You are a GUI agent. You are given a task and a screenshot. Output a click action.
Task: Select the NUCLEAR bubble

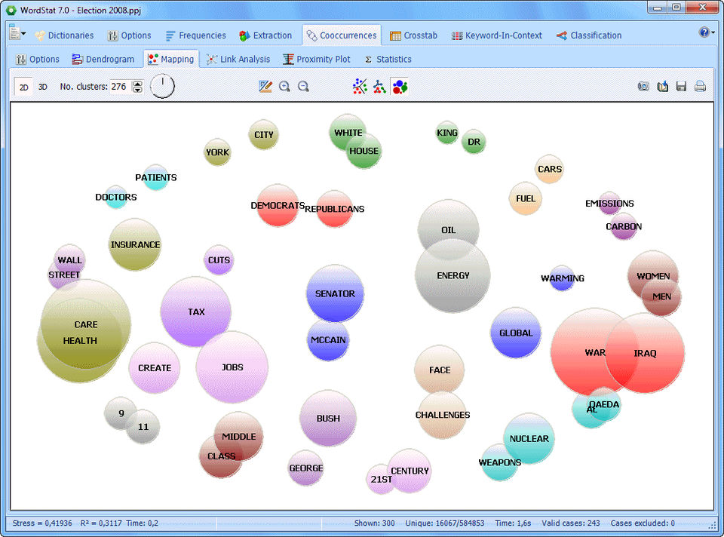click(529, 439)
